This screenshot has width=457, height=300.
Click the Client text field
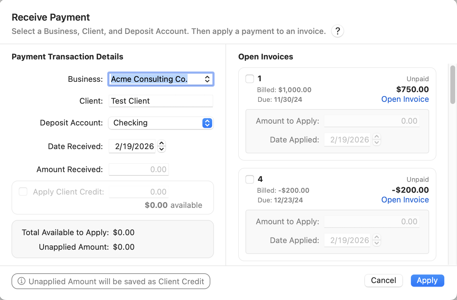(x=161, y=101)
